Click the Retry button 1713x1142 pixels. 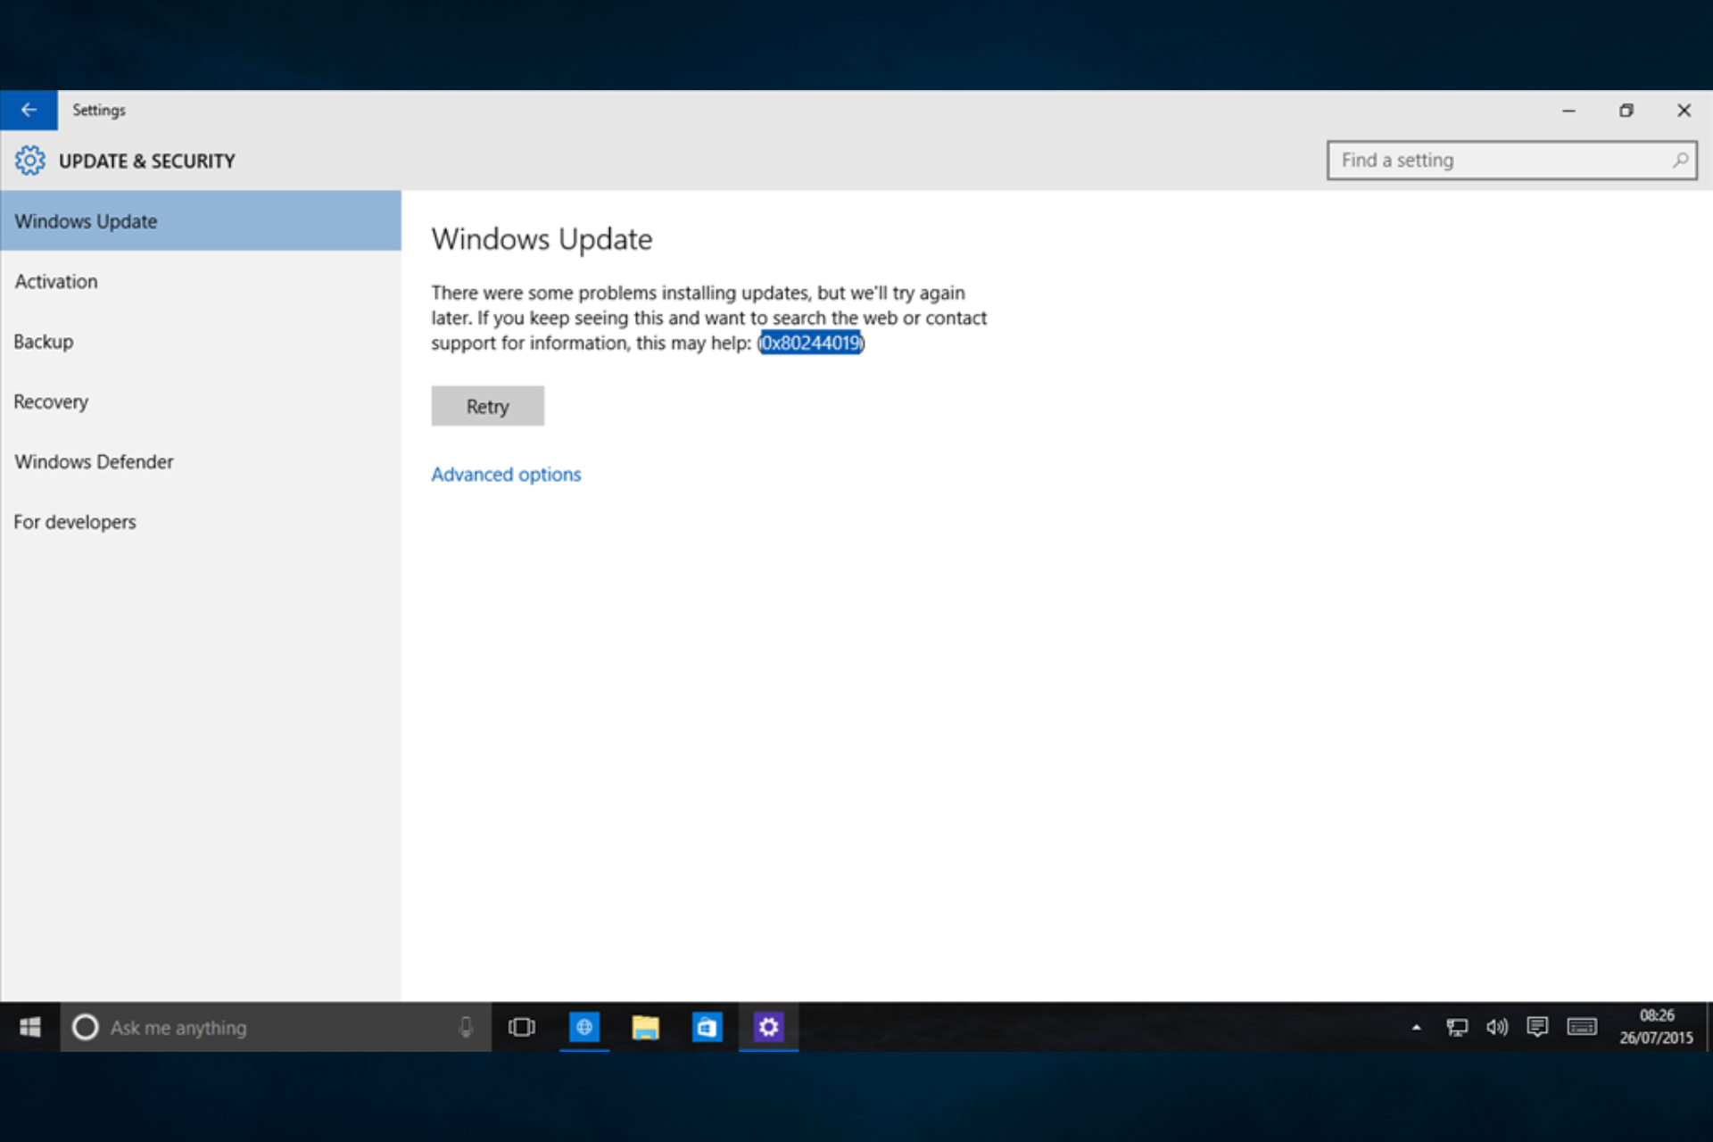(487, 406)
